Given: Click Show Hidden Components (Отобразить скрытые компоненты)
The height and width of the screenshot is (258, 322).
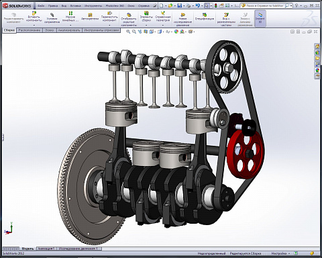Looking at the screenshot, I should [129, 19].
